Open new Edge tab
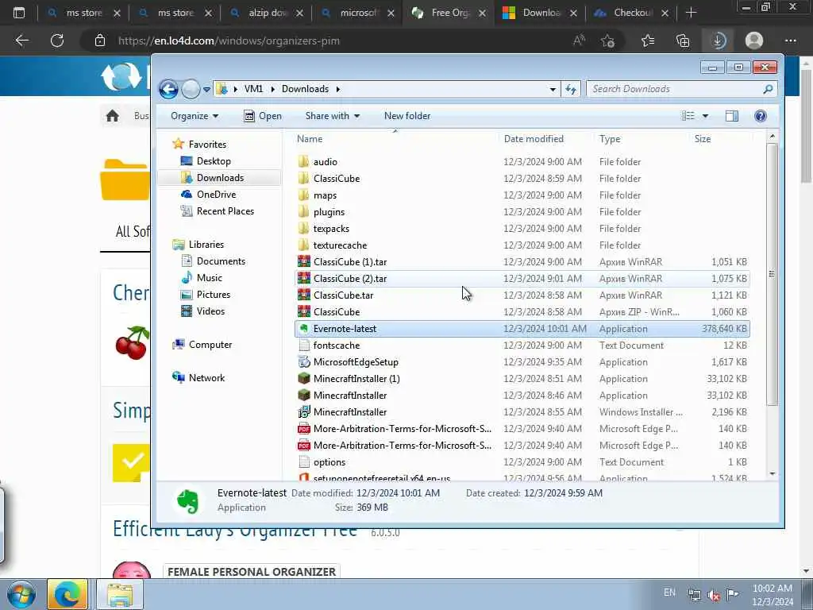The width and height of the screenshot is (813, 610). coord(691,13)
